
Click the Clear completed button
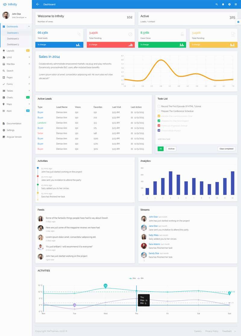[x=226, y=149]
